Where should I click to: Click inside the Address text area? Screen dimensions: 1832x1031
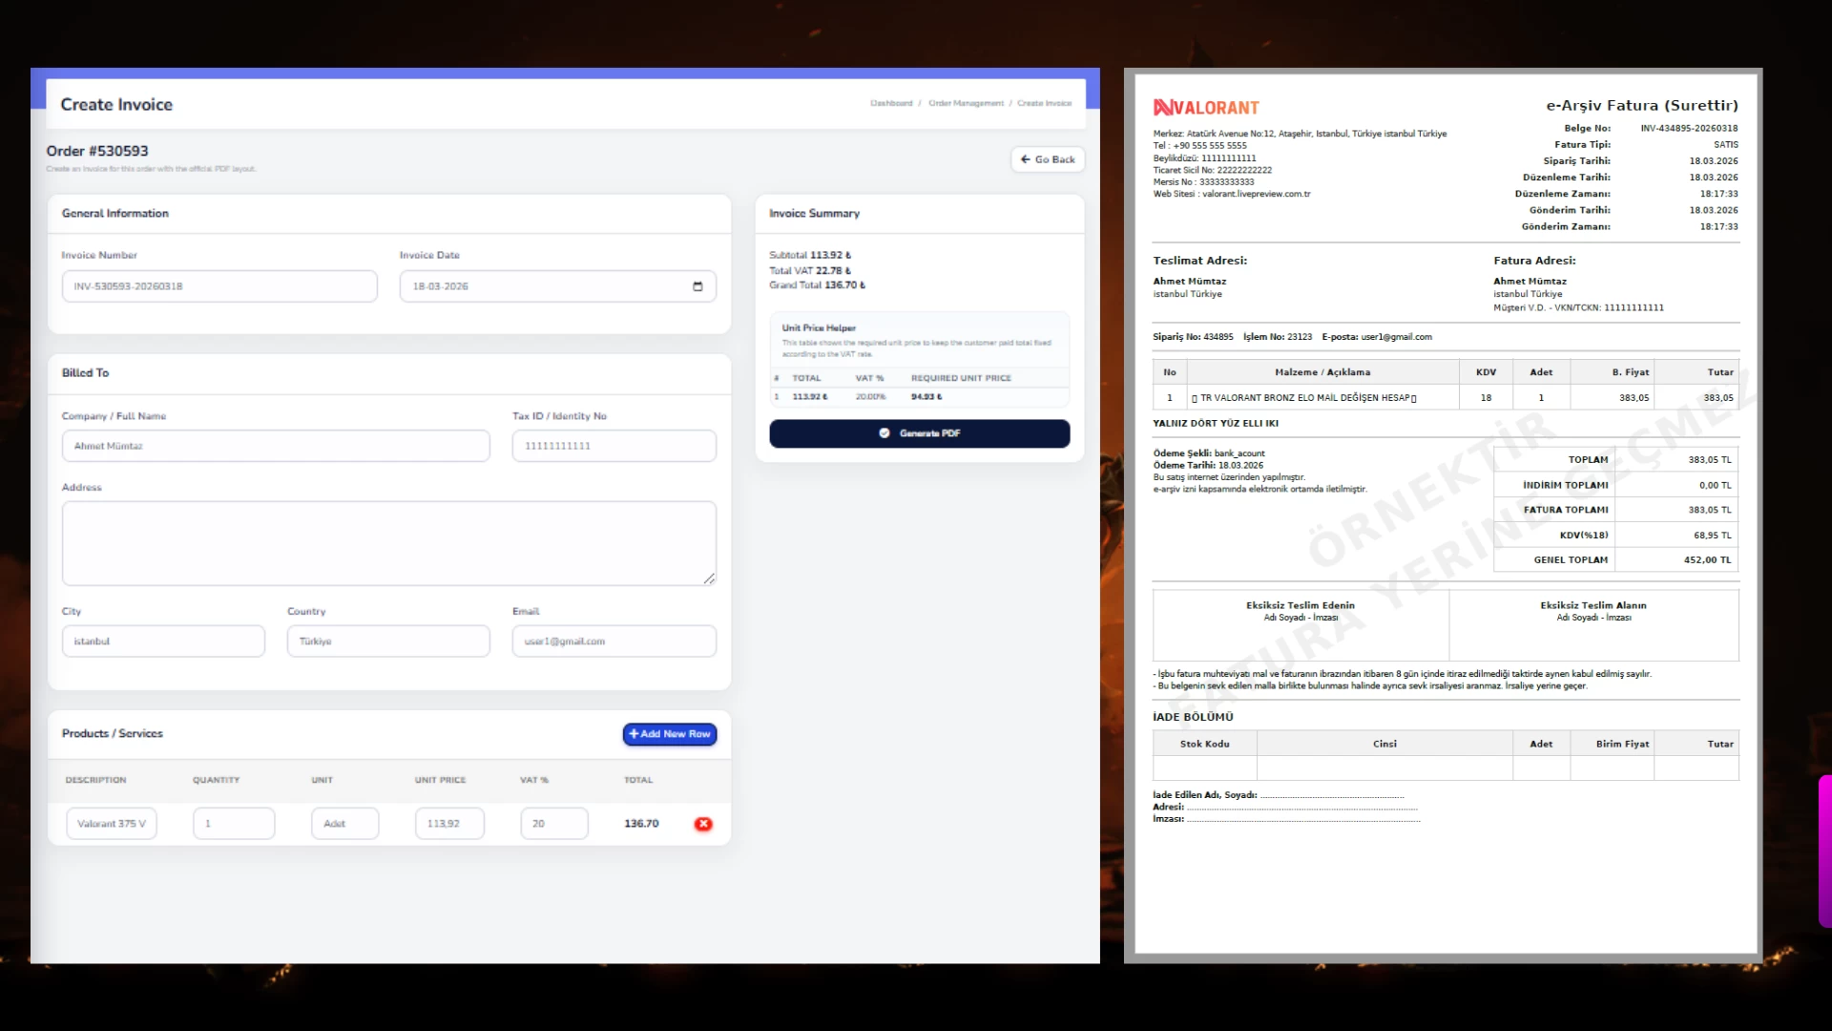pos(388,542)
